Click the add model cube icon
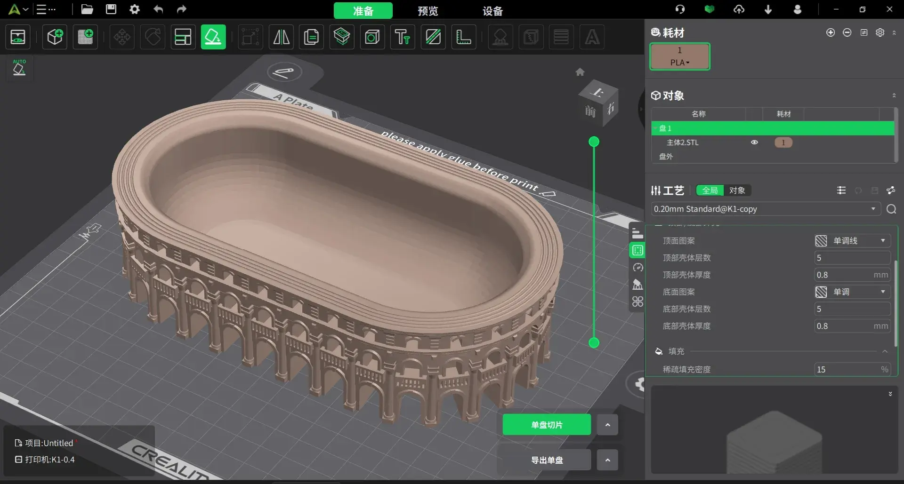The width and height of the screenshot is (904, 484). click(x=55, y=37)
